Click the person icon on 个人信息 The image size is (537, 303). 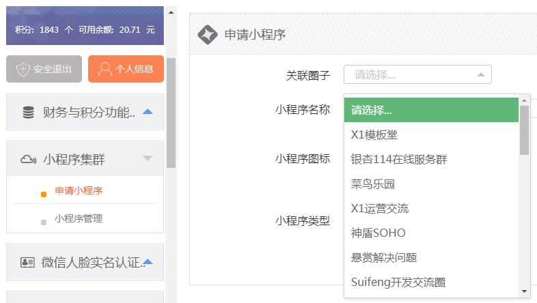[105, 69]
